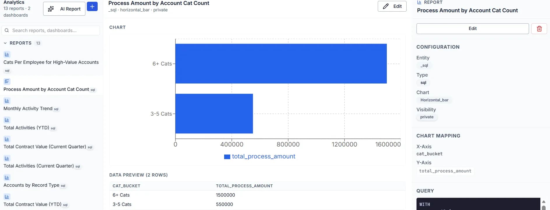Viewport: 550px width, 210px height.
Task: Click Edit in the right configuration panel
Action: coord(473,29)
